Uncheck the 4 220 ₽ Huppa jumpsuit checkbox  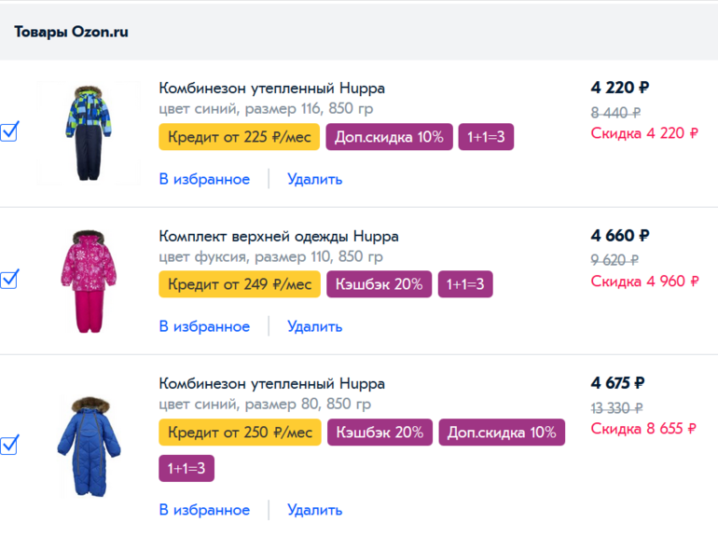8,132
